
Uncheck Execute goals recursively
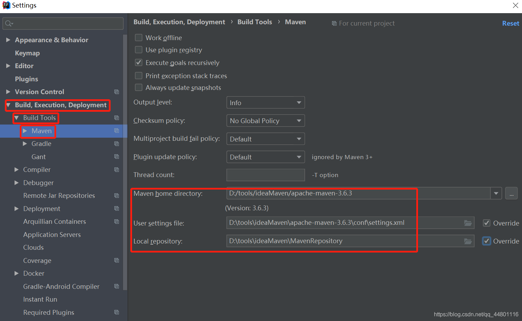click(x=139, y=63)
